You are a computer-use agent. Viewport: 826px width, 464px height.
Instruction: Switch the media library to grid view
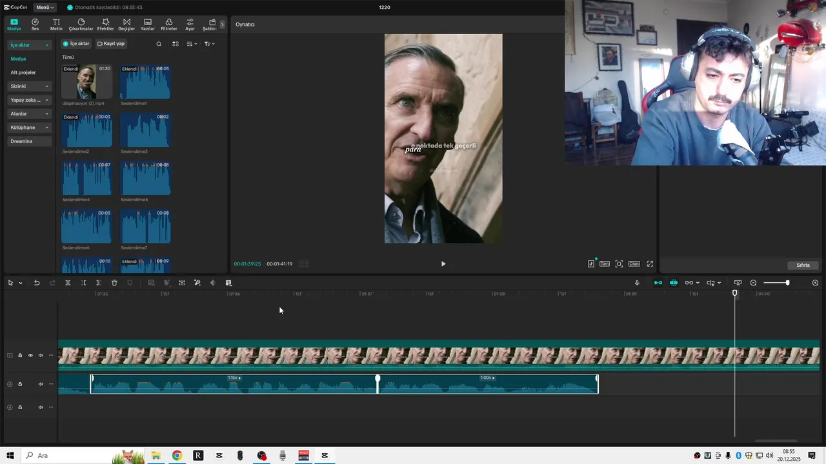coord(176,44)
